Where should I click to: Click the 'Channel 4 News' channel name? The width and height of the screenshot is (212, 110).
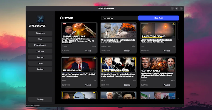106,46
